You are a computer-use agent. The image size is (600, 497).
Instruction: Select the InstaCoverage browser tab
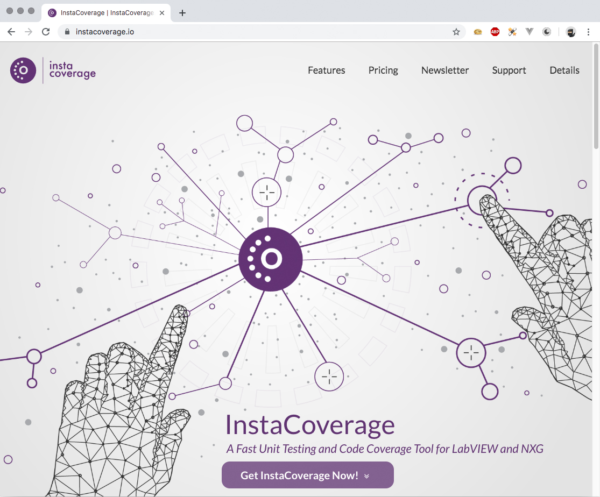tap(106, 13)
